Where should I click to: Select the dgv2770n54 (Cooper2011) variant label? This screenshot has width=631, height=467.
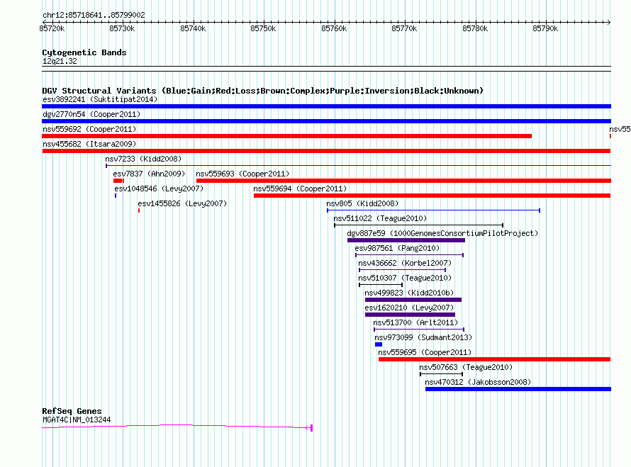click(x=91, y=114)
